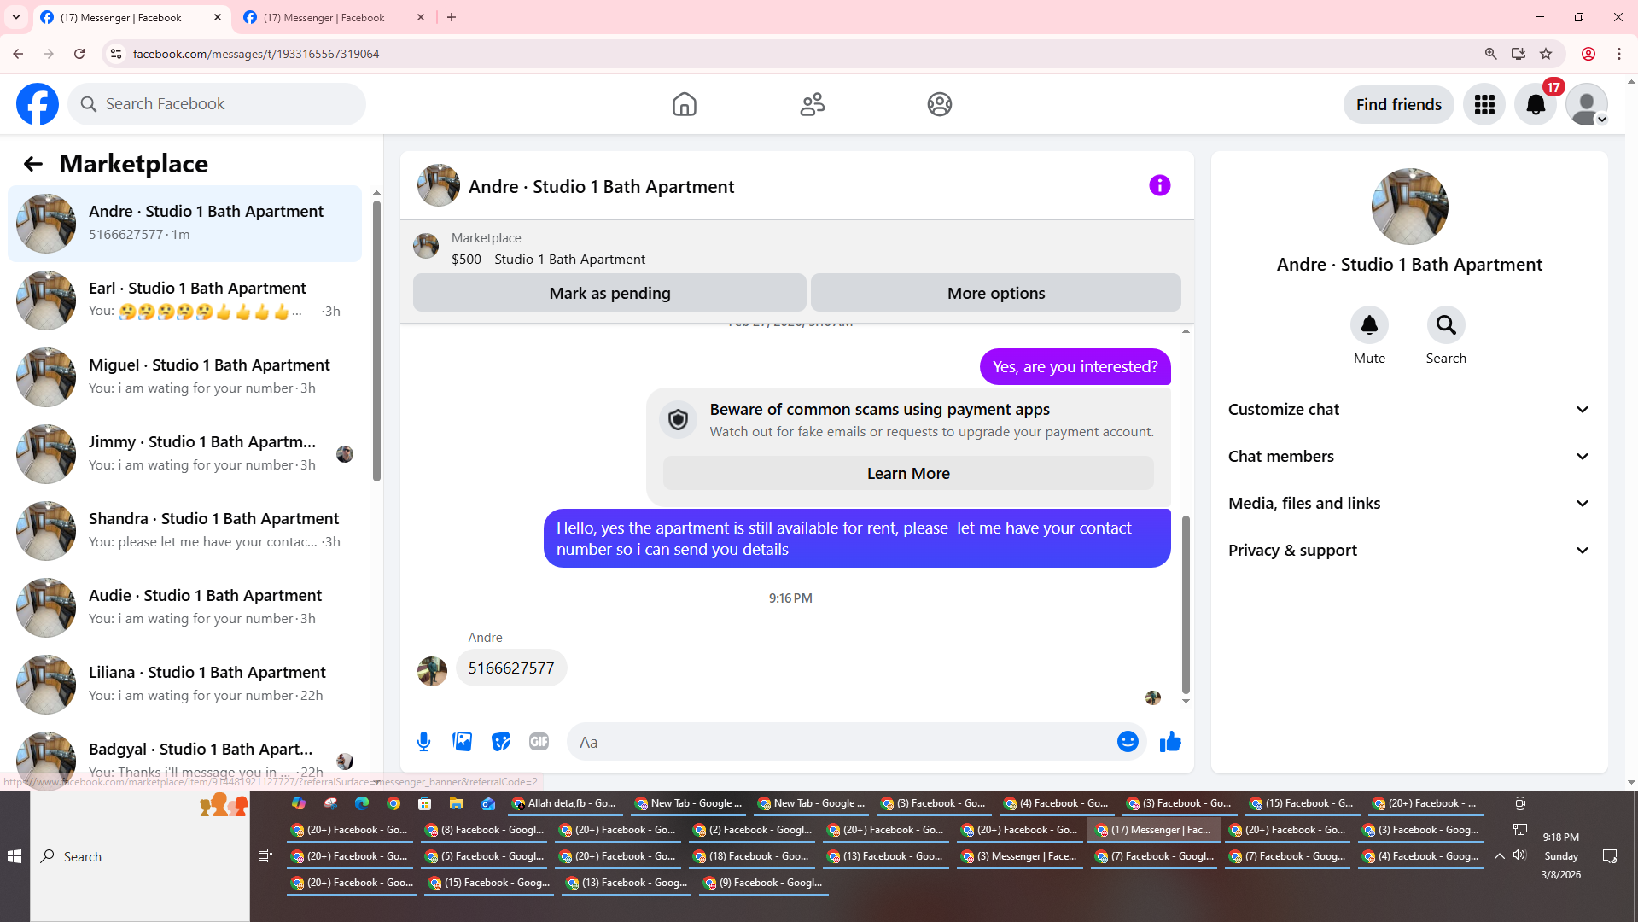The height and width of the screenshot is (922, 1638).
Task: Open Miguel Studio 1 Bath Apartment chat
Action: click(x=185, y=377)
